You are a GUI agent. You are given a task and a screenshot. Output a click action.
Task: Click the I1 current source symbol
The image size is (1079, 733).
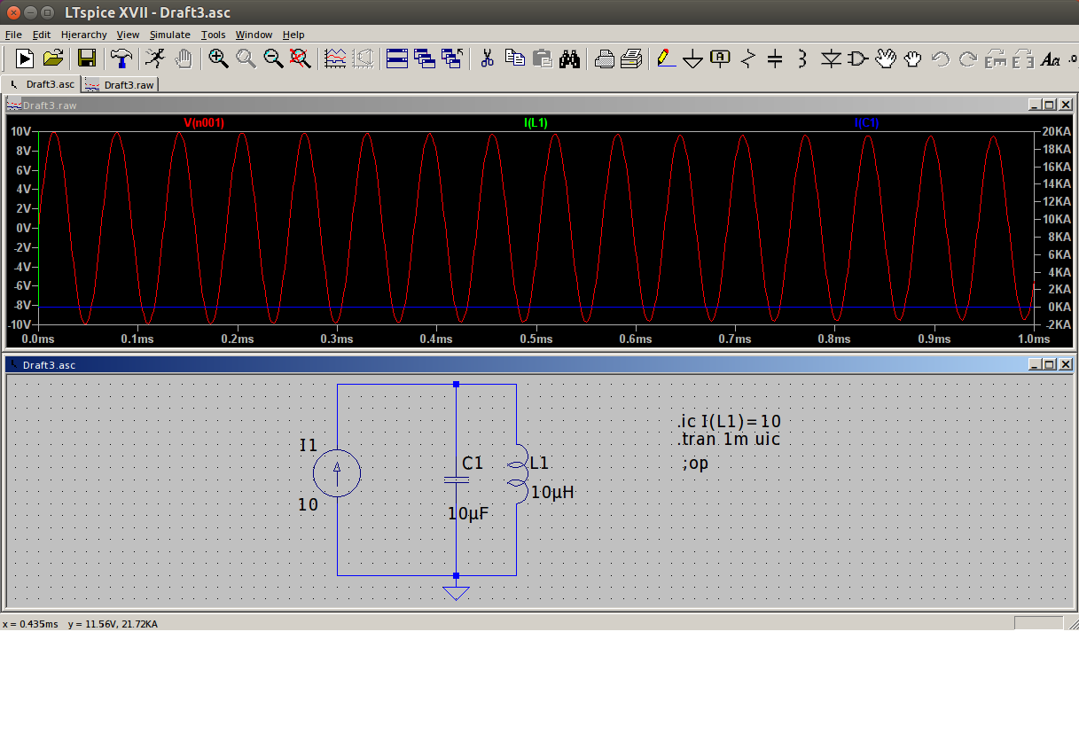(x=338, y=472)
